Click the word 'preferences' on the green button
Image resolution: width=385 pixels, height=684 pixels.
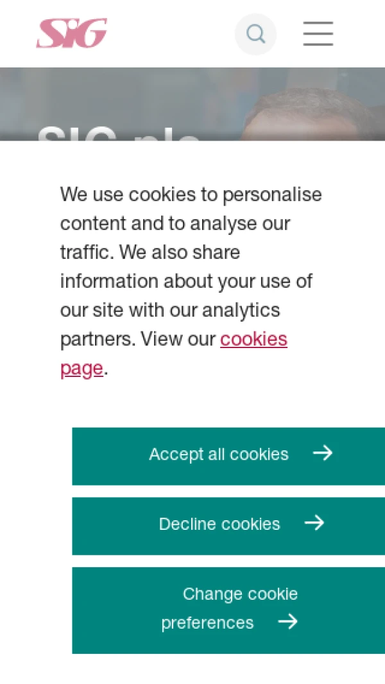(x=207, y=623)
